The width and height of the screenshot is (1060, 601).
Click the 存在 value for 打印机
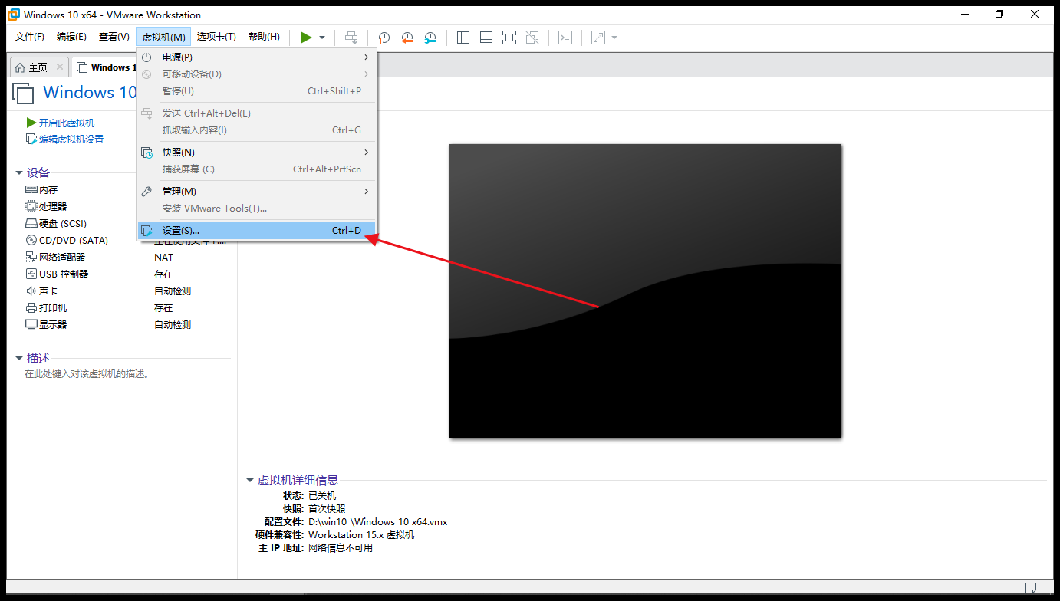tap(163, 308)
